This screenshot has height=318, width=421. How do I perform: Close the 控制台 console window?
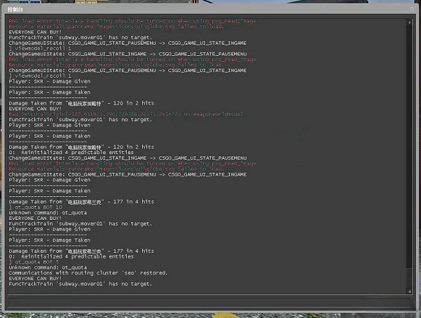[x=412, y=9]
